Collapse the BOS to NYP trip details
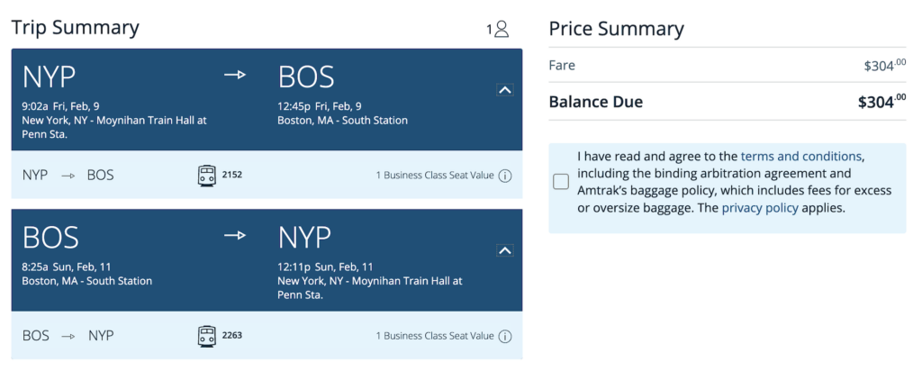The width and height of the screenshot is (922, 371). pyautogui.click(x=505, y=250)
